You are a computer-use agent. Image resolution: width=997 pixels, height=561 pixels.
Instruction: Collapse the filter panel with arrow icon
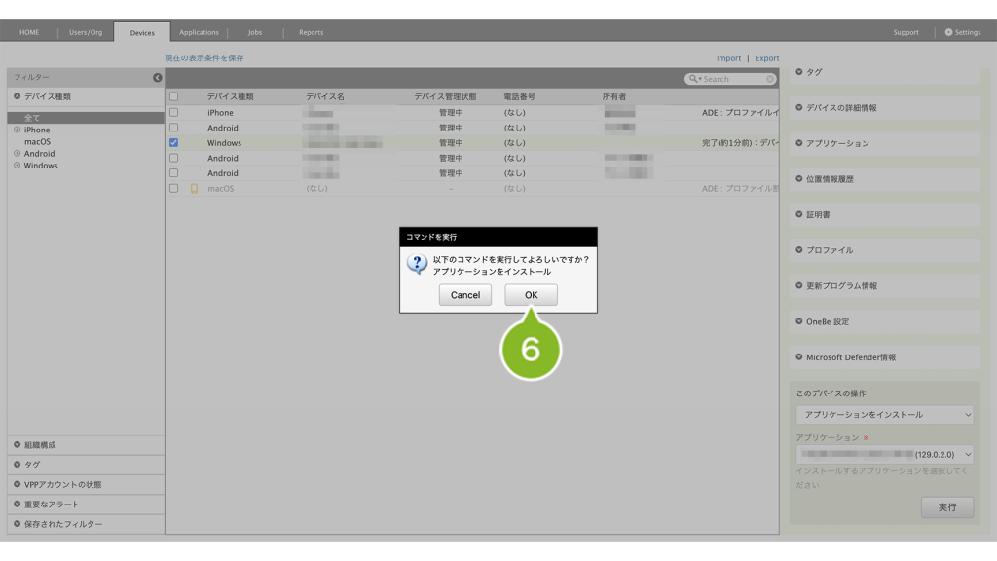(158, 77)
